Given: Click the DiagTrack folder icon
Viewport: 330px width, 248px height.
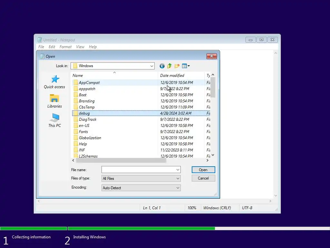Looking at the screenshot, I should pyautogui.click(x=75, y=119).
